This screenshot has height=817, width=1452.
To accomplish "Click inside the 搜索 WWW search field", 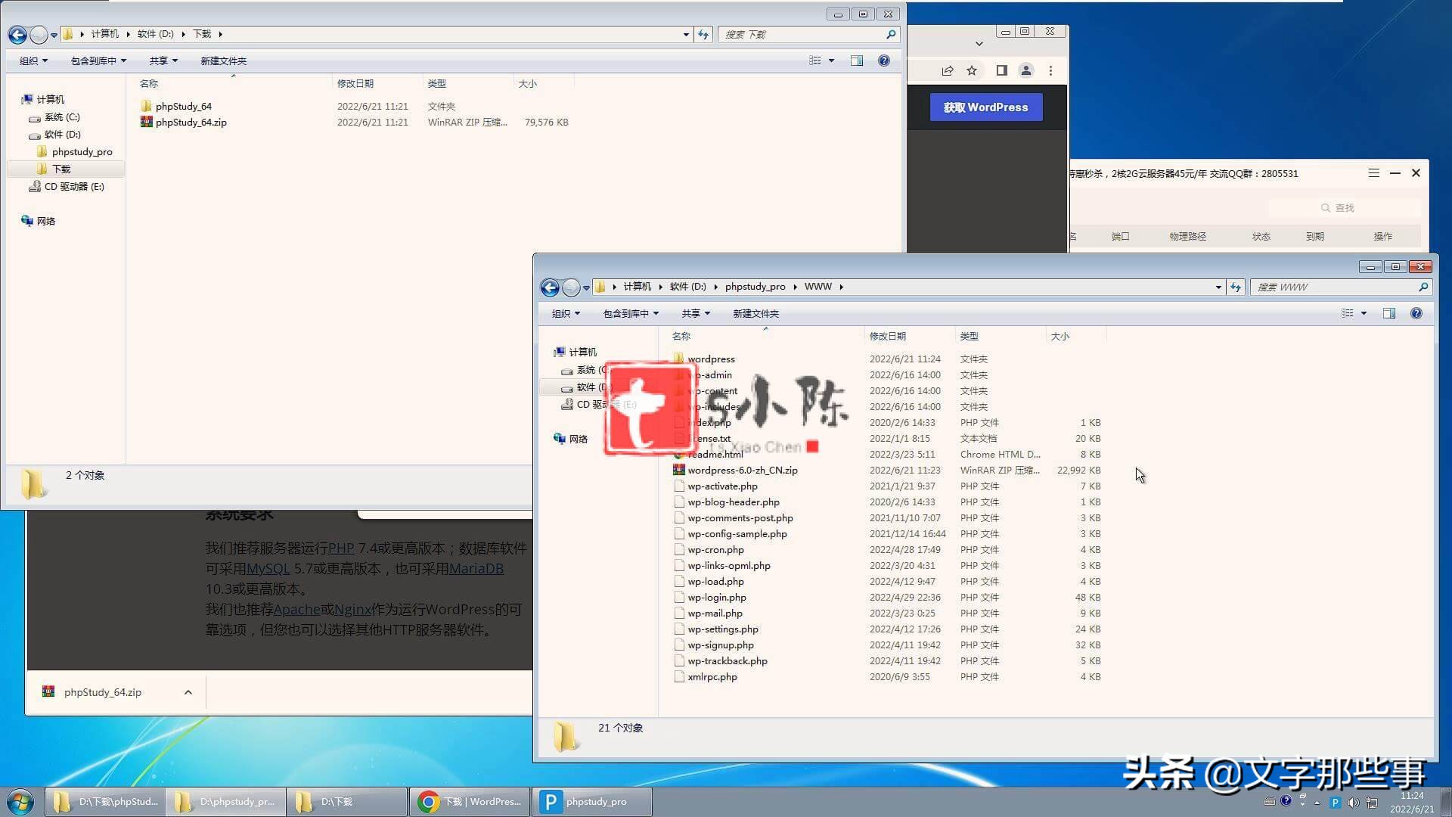I will tap(1339, 287).
